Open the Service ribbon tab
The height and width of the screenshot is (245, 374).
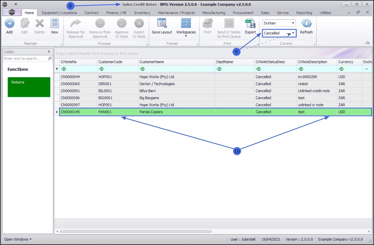[x=283, y=13]
